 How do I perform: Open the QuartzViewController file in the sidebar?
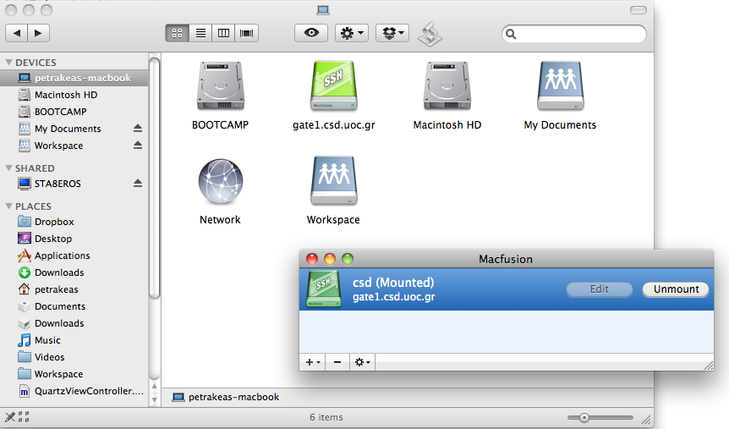[74, 391]
